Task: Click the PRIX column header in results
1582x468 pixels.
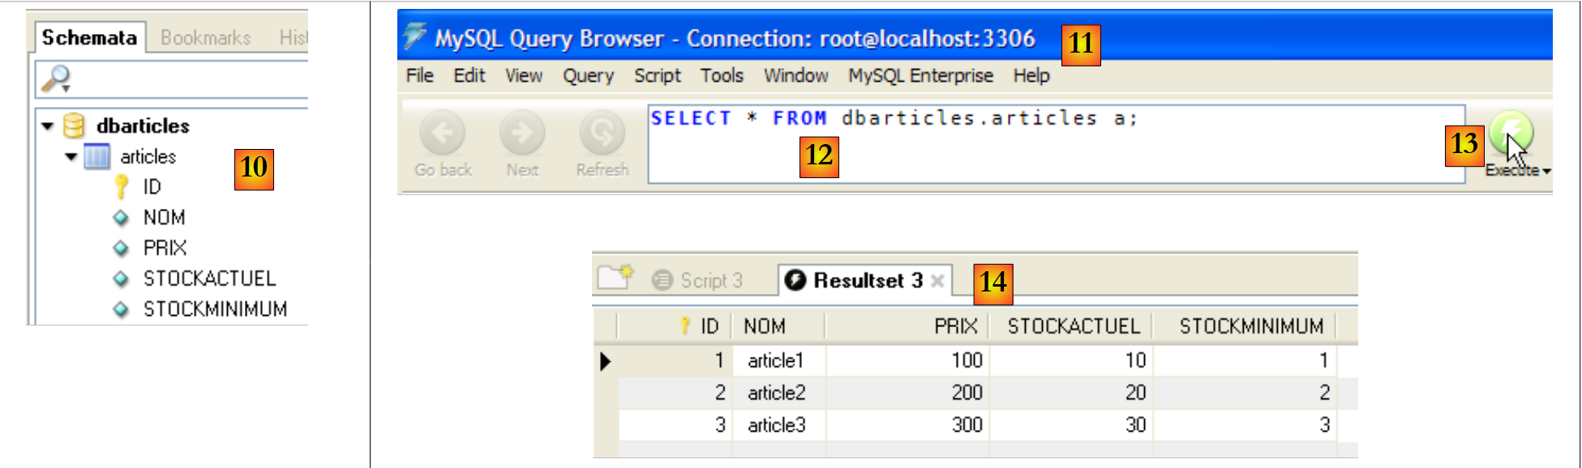Action: click(x=955, y=326)
